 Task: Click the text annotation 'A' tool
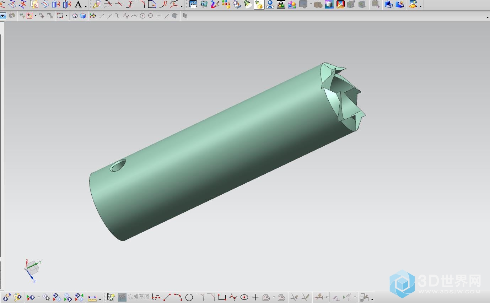click(x=78, y=5)
